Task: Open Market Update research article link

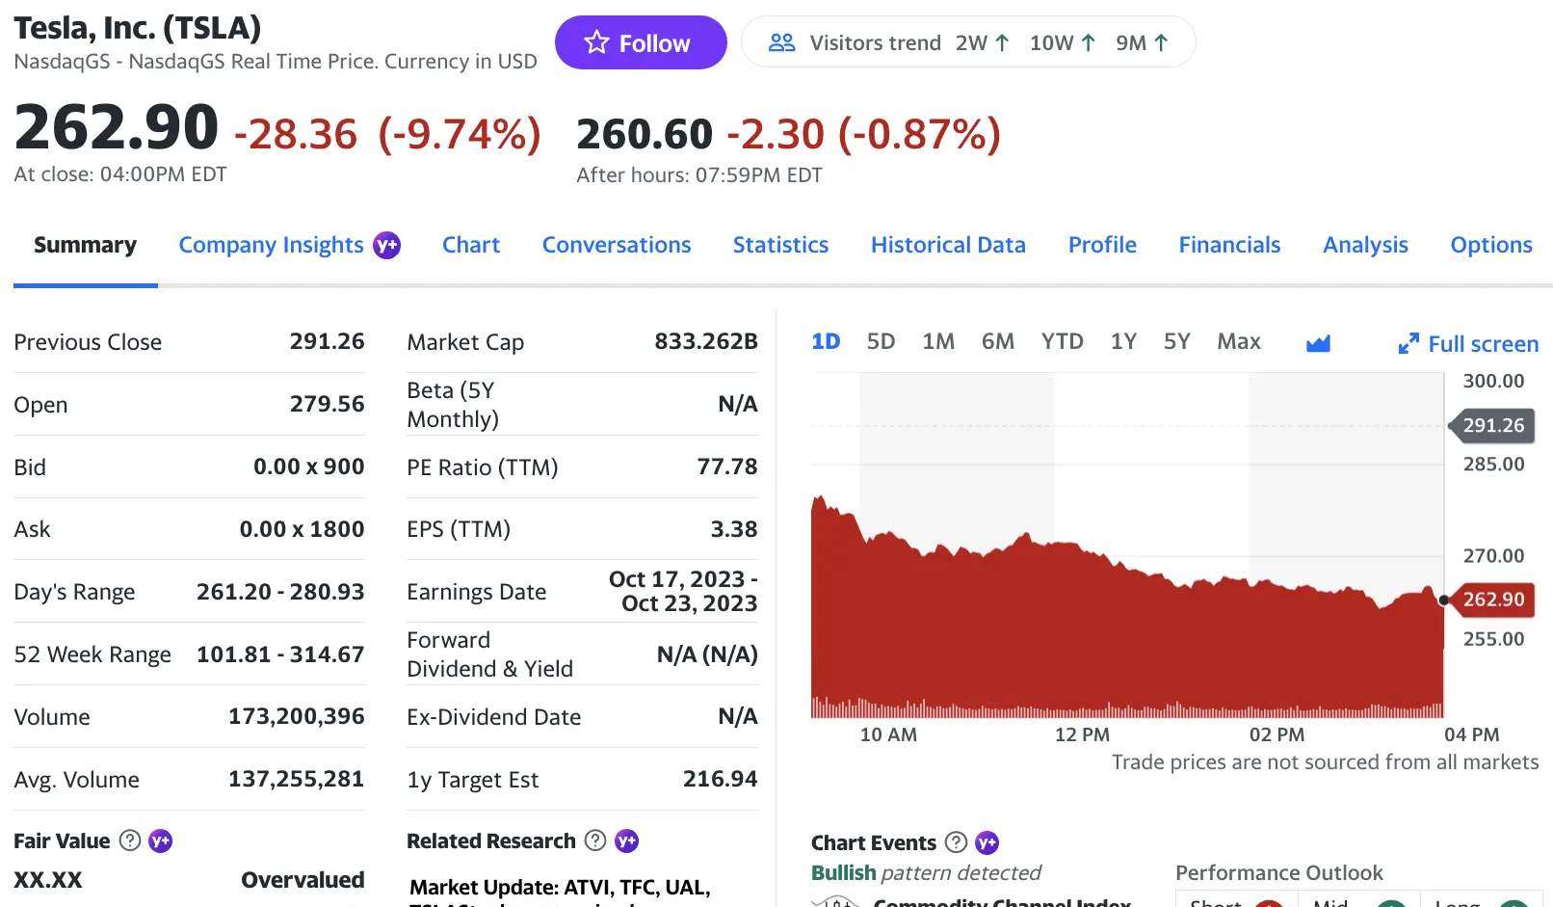Action: (560, 888)
